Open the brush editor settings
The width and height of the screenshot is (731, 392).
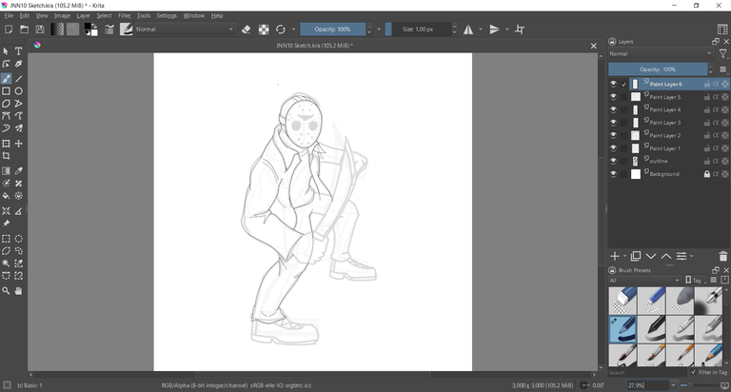[109, 29]
